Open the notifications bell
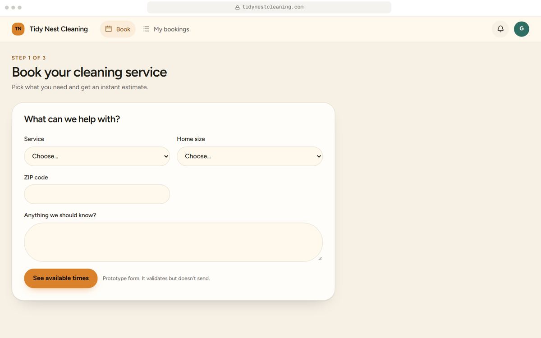541x338 pixels. 500,29
